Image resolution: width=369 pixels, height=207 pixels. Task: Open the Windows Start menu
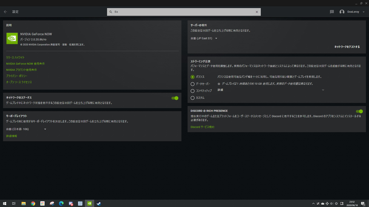[5, 203]
